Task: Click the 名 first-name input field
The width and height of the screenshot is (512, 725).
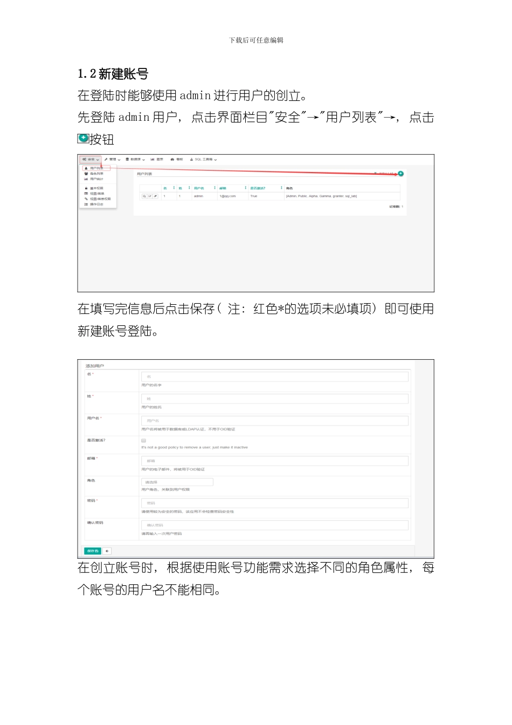Action: 275,377
